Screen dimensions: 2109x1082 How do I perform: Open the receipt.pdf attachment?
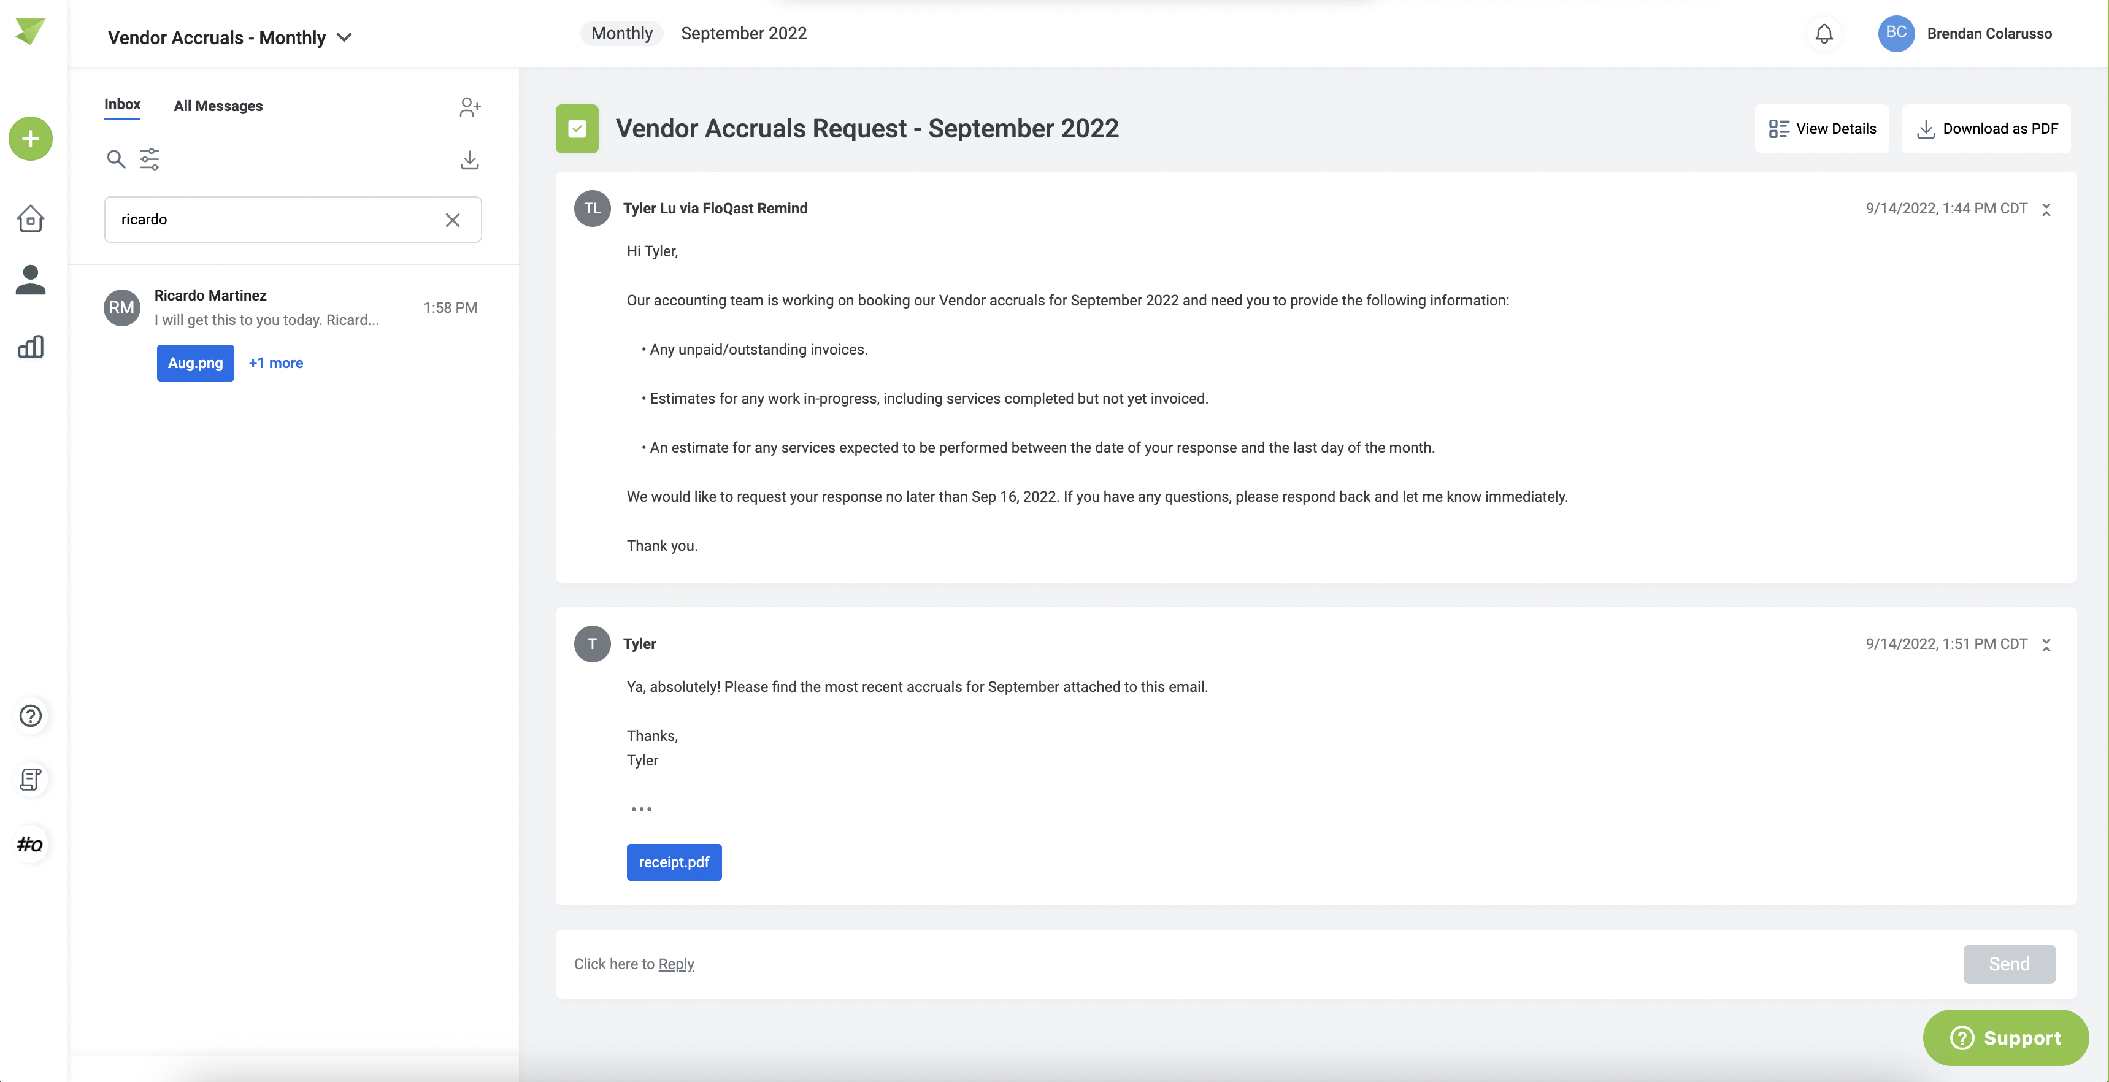pos(674,862)
